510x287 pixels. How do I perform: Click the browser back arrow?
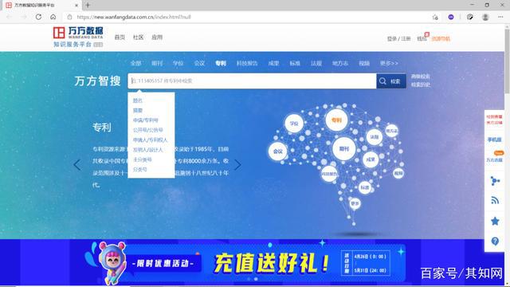coord(9,17)
